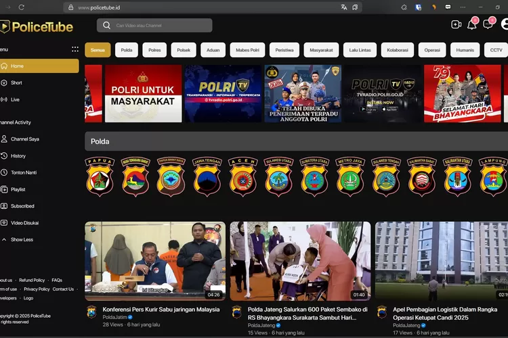508x338 pixels.
Task: Select the Metro Jaya police emblem
Action: tap(350, 176)
